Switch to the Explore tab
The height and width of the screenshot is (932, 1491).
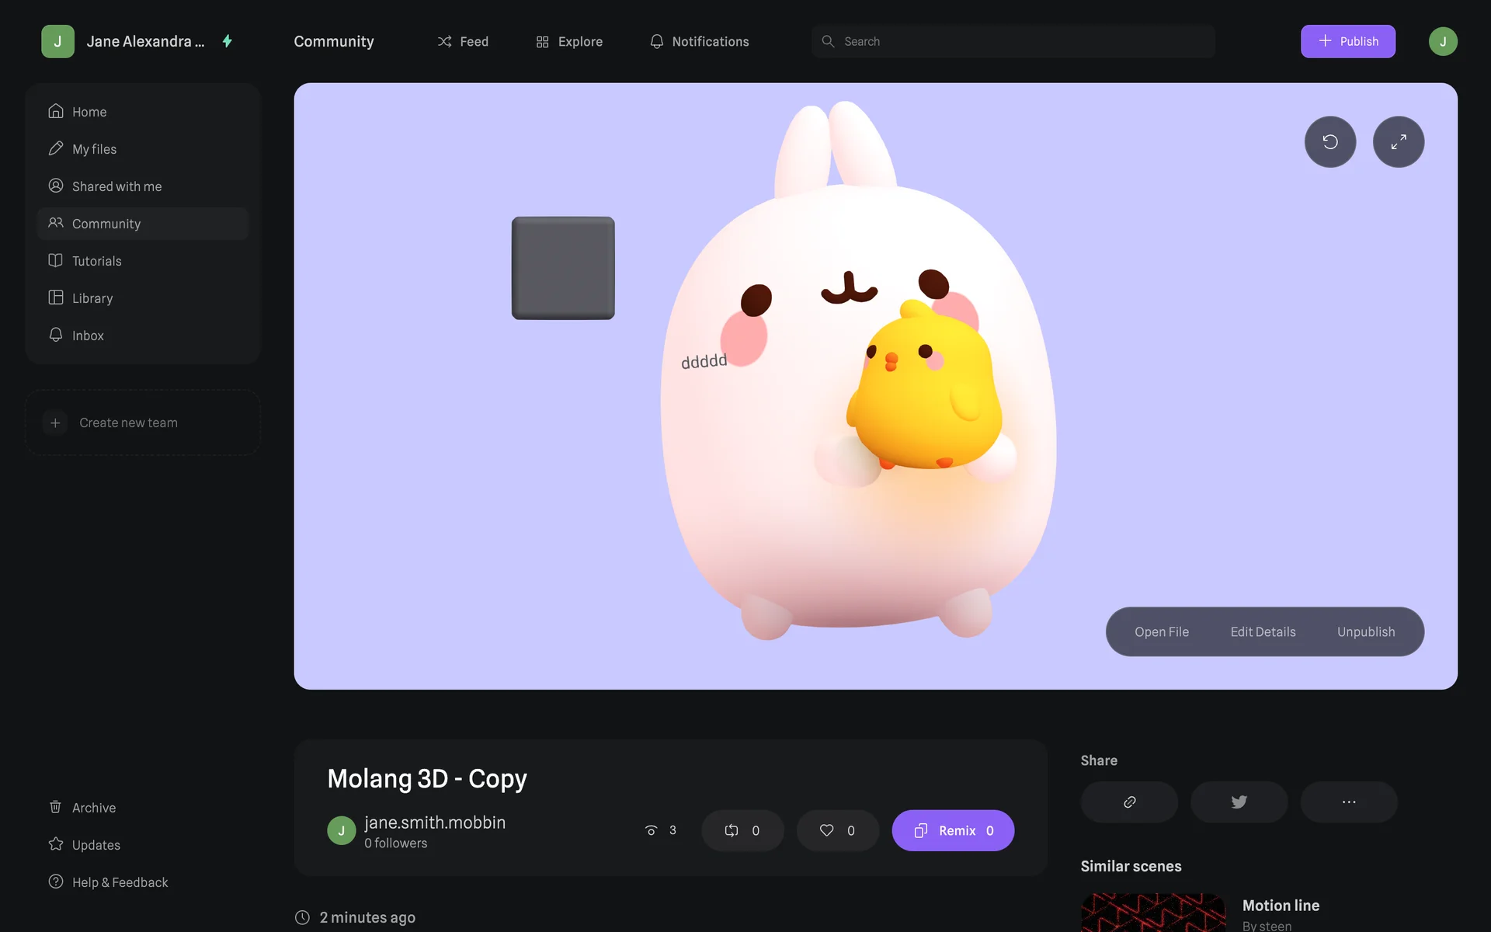569,41
